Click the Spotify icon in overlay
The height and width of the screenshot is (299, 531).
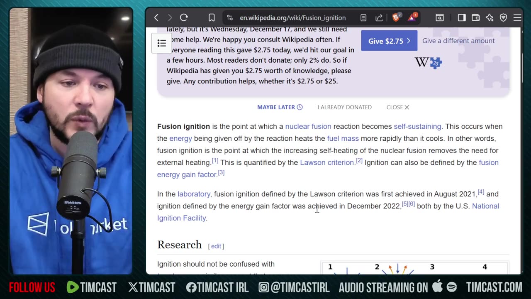(x=451, y=287)
